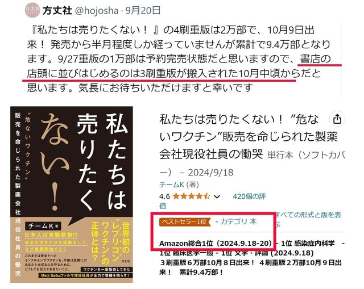Viewport: 364px width, 289px height.
Task: Click the orange star rating icons
Action: (x=192, y=196)
